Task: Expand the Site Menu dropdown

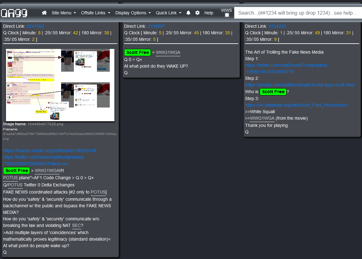Action: 64,13
